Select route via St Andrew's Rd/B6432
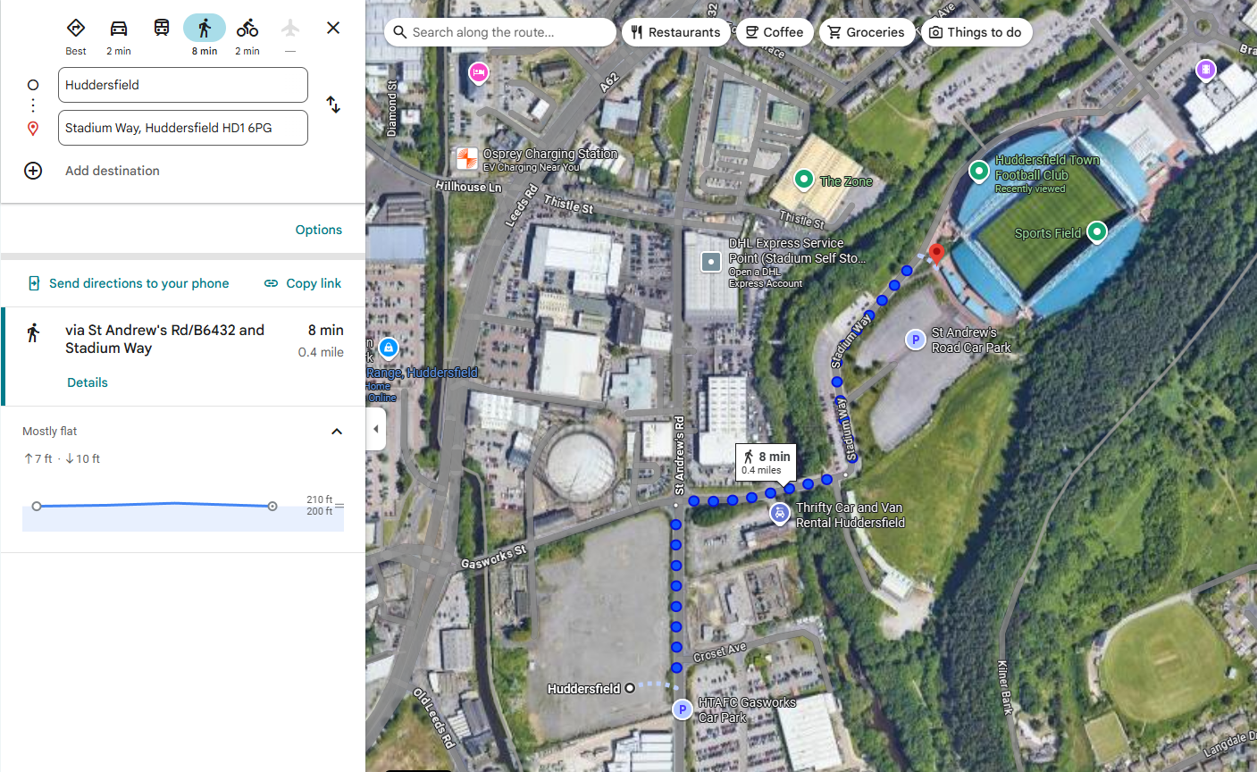 coord(183,357)
